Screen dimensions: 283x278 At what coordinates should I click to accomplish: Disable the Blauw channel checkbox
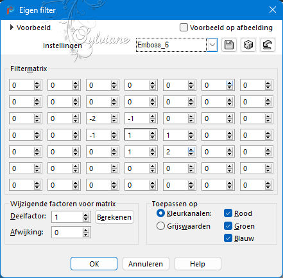(228, 238)
